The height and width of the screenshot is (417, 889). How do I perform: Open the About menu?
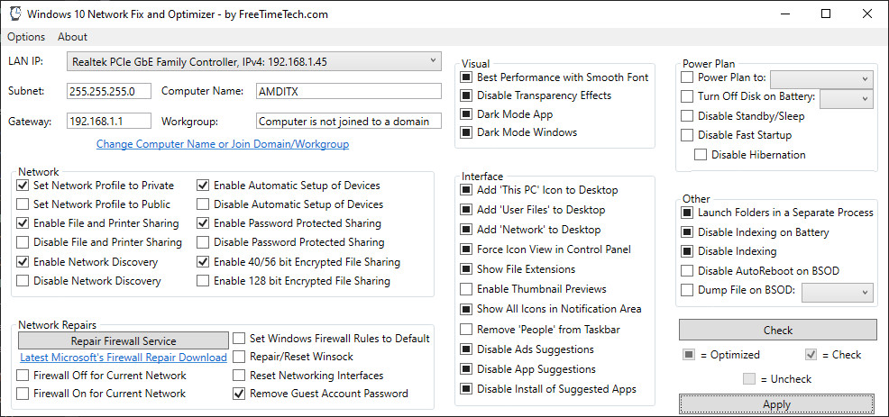point(72,37)
